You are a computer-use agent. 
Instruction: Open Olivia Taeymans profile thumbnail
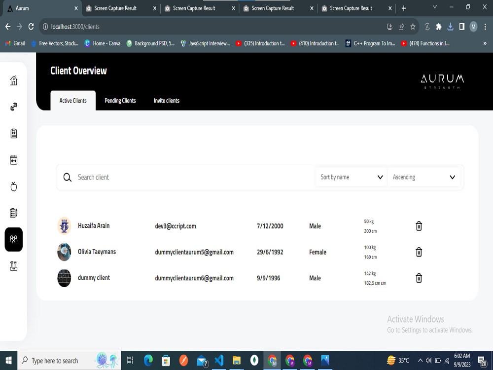click(x=64, y=252)
